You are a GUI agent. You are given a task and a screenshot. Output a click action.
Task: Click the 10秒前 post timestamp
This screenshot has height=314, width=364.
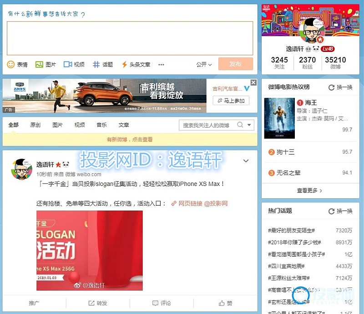44,174
